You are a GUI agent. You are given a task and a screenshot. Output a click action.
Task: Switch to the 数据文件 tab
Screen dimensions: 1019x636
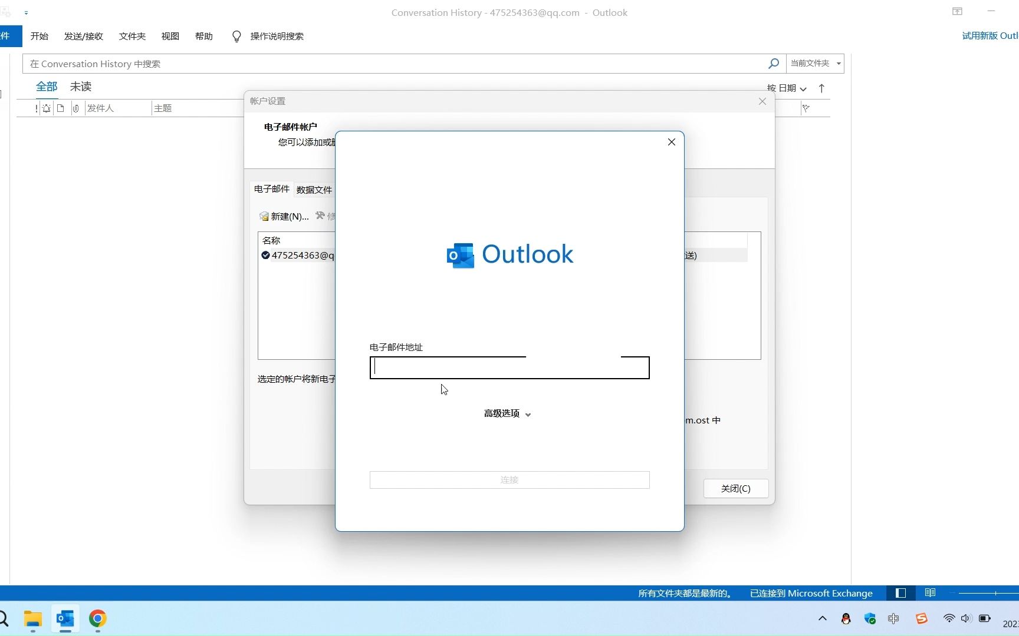314,190
